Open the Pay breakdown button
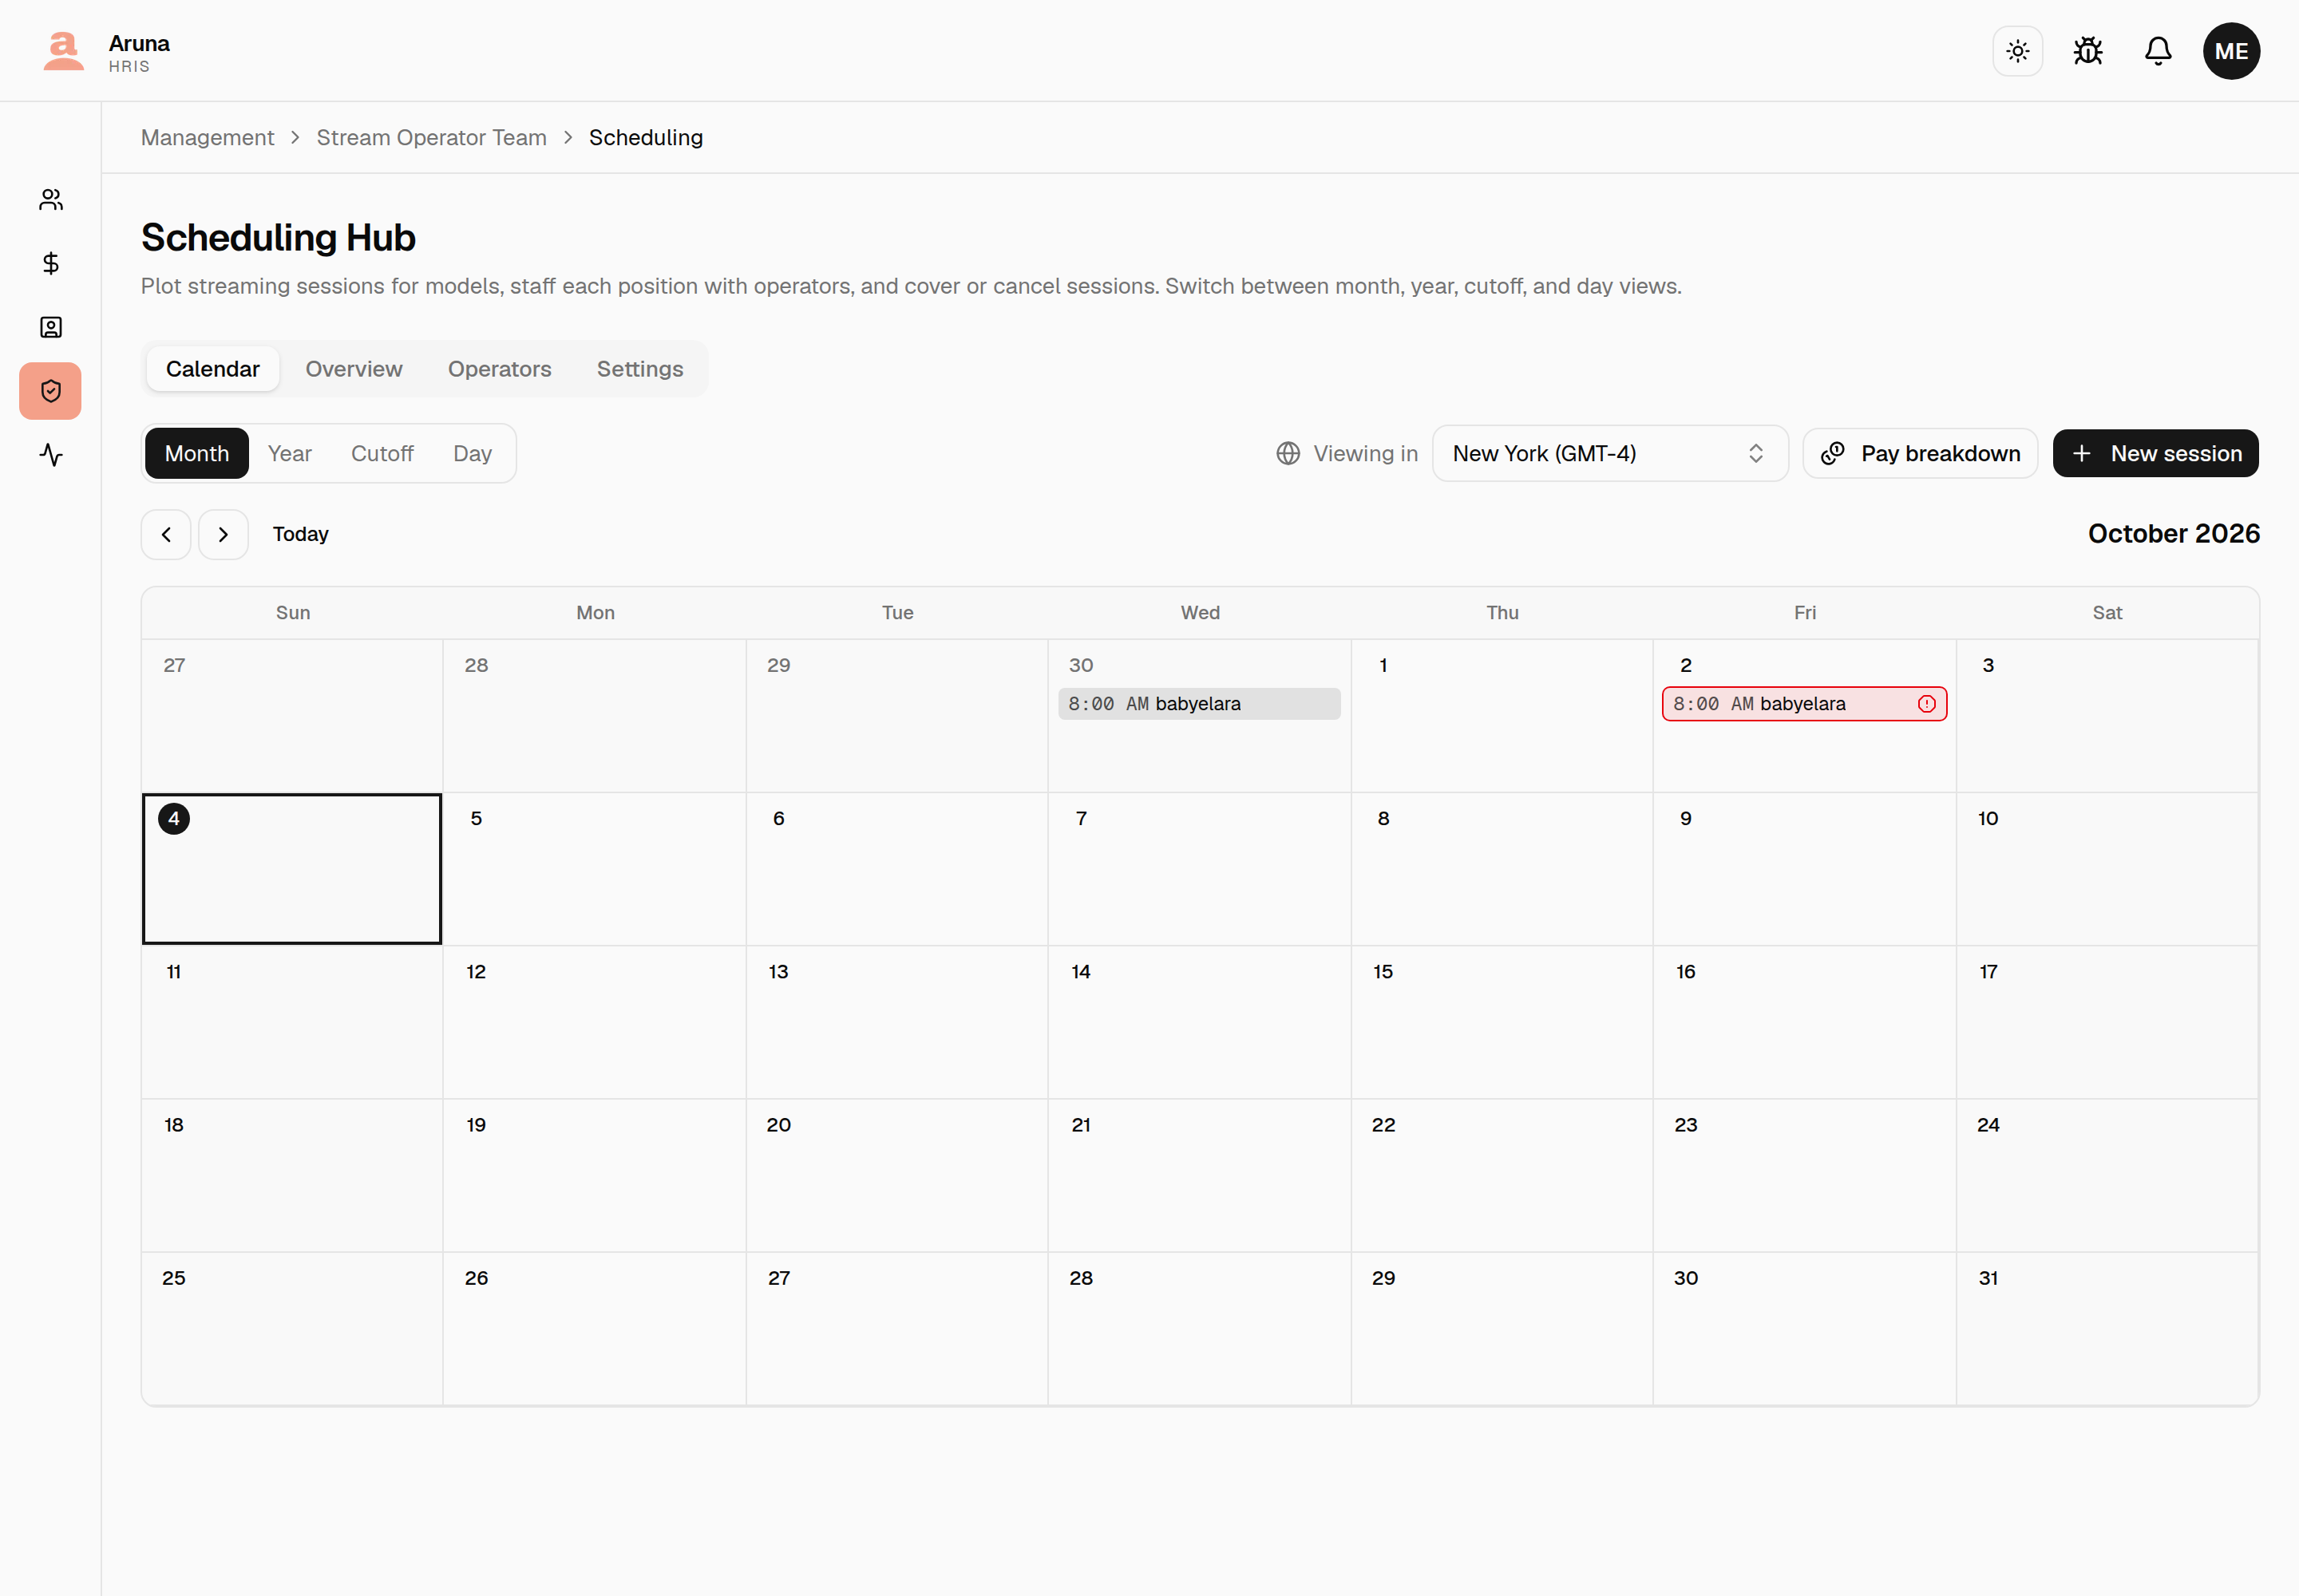 tap(1920, 454)
